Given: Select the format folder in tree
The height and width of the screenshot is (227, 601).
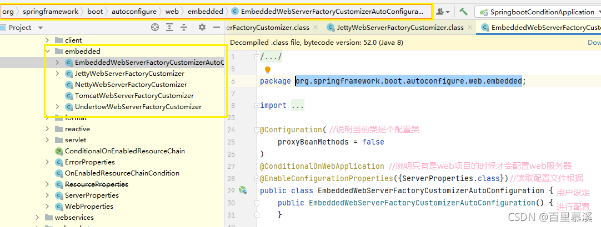Looking at the screenshot, I should [x=76, y=118].
